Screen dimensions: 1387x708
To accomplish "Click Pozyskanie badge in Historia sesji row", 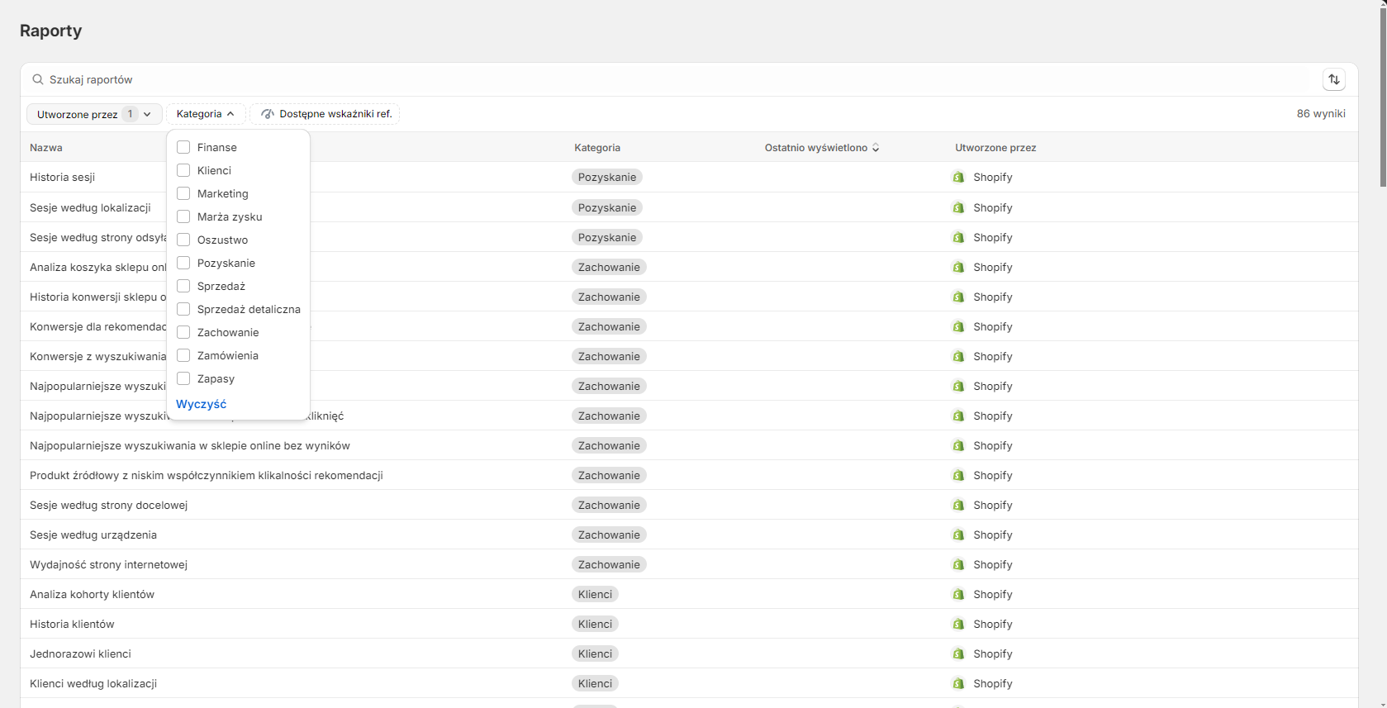I will click(x=607, y=177).
